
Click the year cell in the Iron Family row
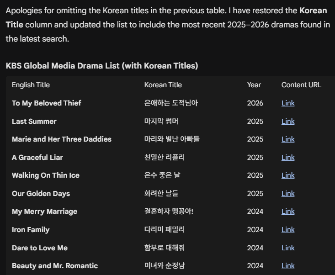tap(255, 230)
